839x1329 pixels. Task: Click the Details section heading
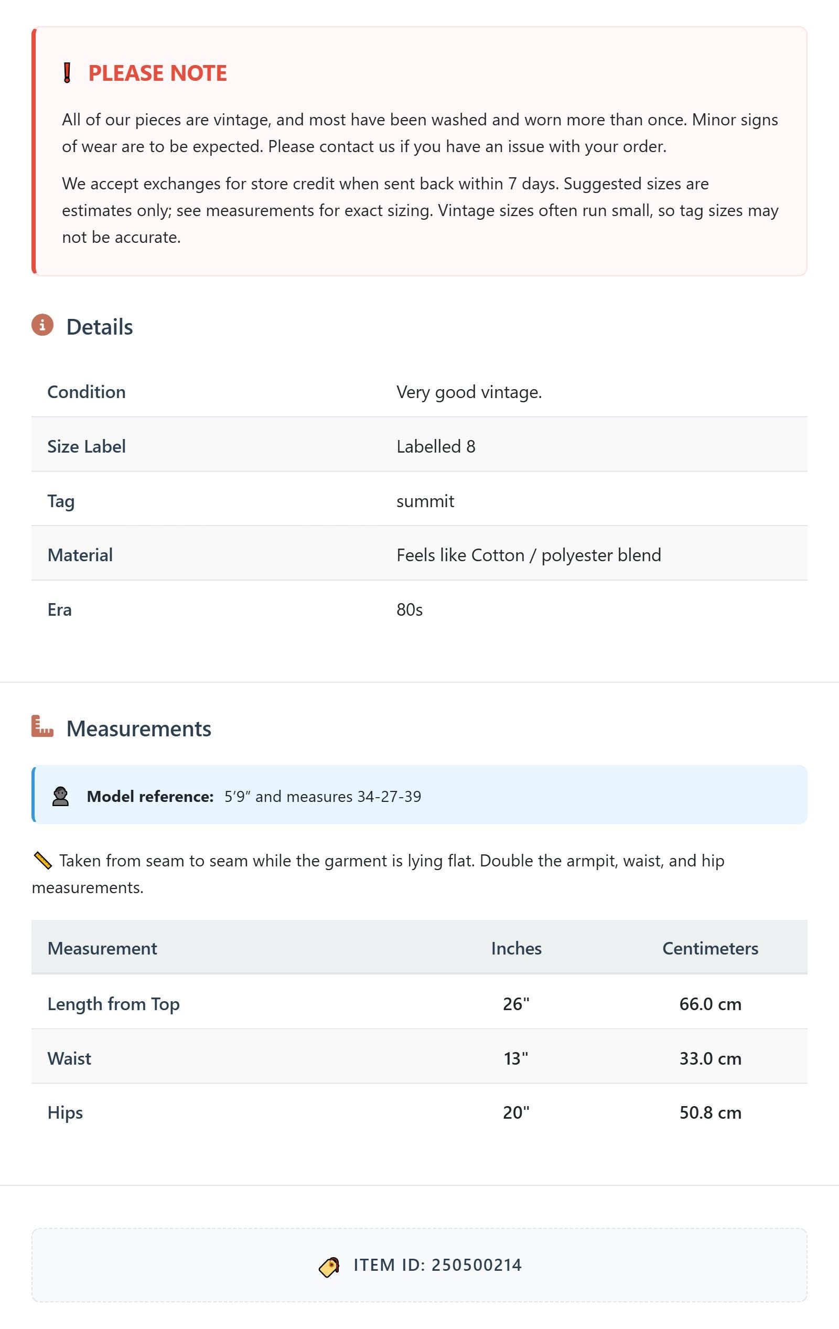pos(99,327)
